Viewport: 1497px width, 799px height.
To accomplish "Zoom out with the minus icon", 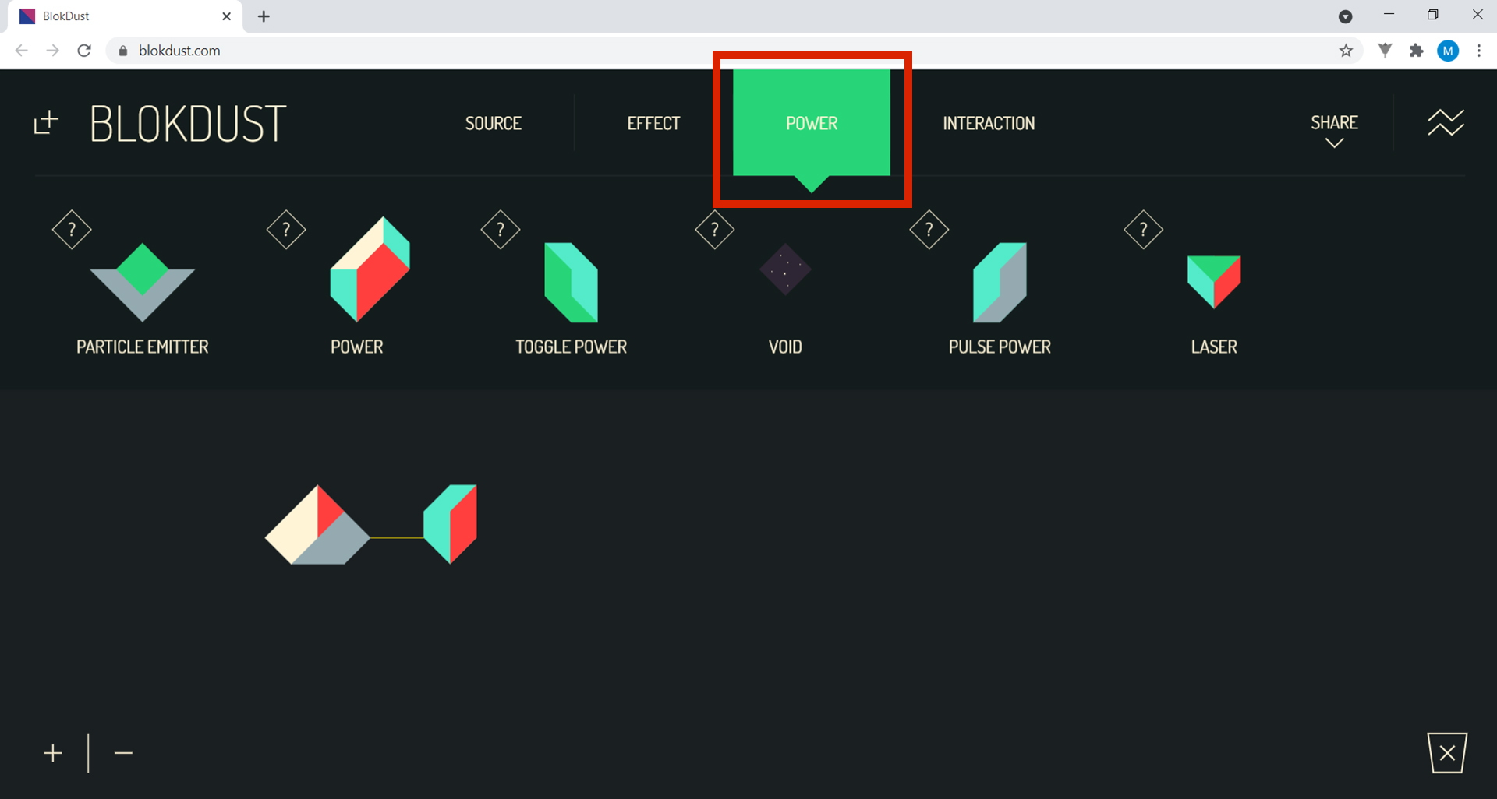I will [123, 753].
